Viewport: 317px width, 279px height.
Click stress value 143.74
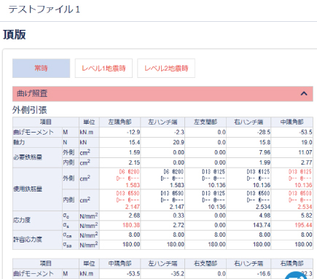(x=262, y=225)
